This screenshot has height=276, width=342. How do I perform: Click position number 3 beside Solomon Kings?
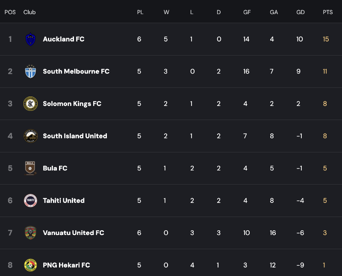(x=10, y=103)
